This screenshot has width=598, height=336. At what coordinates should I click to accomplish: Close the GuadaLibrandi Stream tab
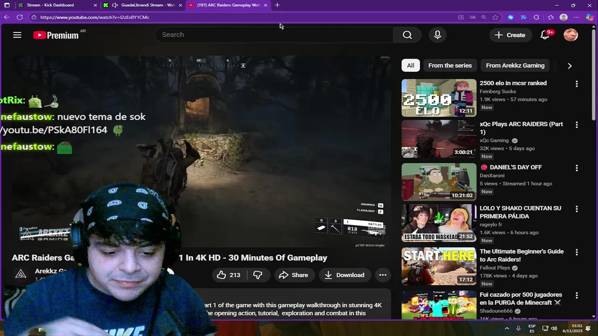pos(180,5)
